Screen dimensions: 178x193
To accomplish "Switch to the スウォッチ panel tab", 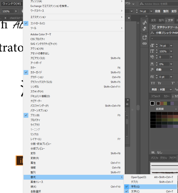I will [156, 96].
